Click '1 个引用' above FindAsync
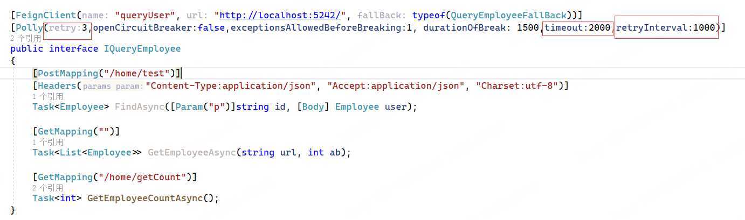Image resolution: width=745 pixels, height=220 pixels. click(47, 96)
